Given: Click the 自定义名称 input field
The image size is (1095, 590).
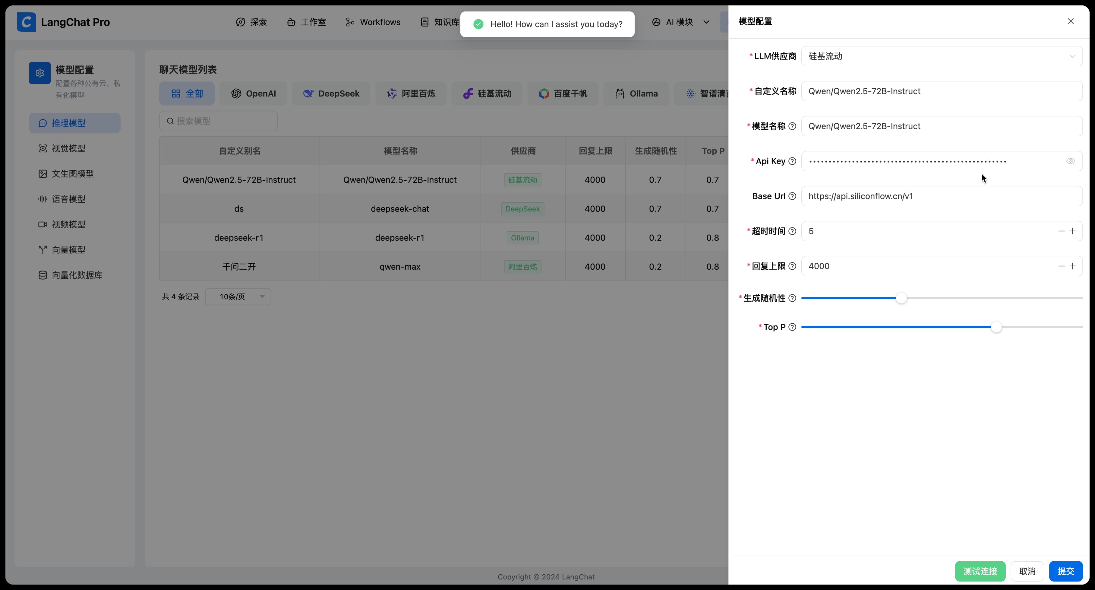Looking at the screenshot, I should 942,91.
